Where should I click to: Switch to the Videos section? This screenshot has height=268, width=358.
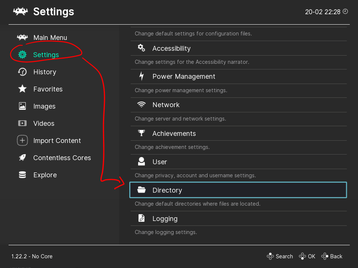tap(44, 123)
